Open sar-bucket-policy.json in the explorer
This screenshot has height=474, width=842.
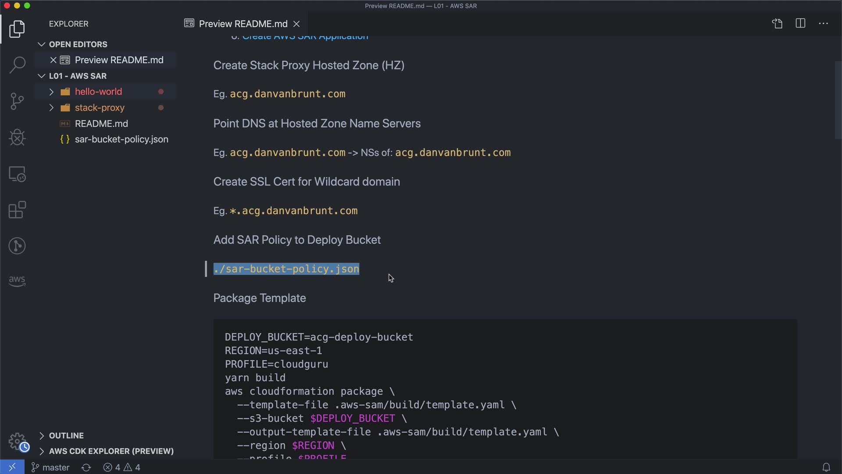[x=121, y=139]
